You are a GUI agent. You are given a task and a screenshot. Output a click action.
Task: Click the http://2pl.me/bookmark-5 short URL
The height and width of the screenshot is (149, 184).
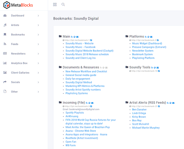click(77, 106)
